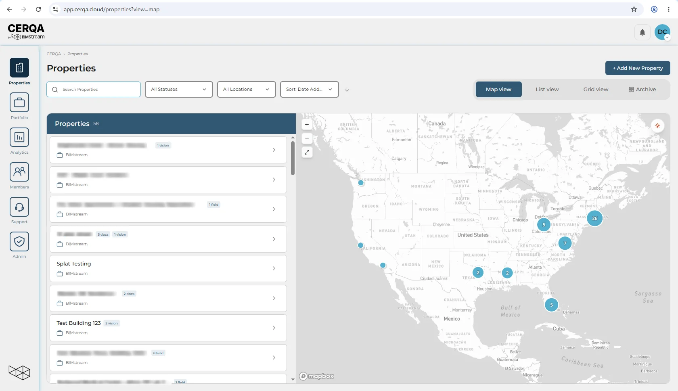Open the All Statuses dropdown
The height and width of the screenshot is (391, 678).
(x=179, y=90)
